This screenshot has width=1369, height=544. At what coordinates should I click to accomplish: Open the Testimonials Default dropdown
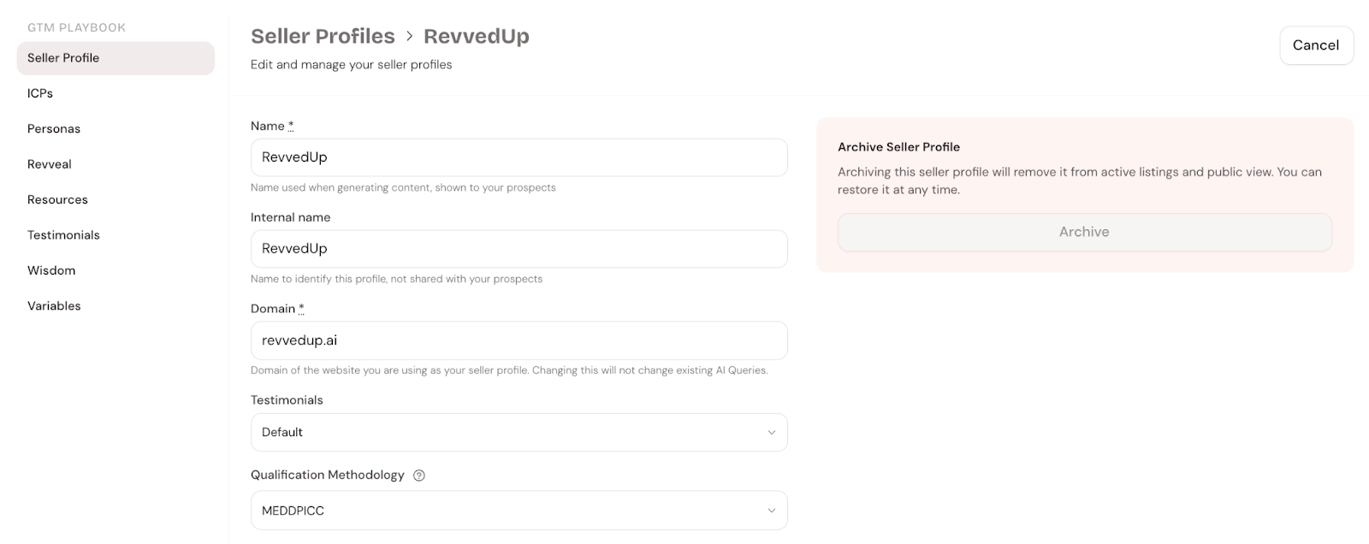519,433
